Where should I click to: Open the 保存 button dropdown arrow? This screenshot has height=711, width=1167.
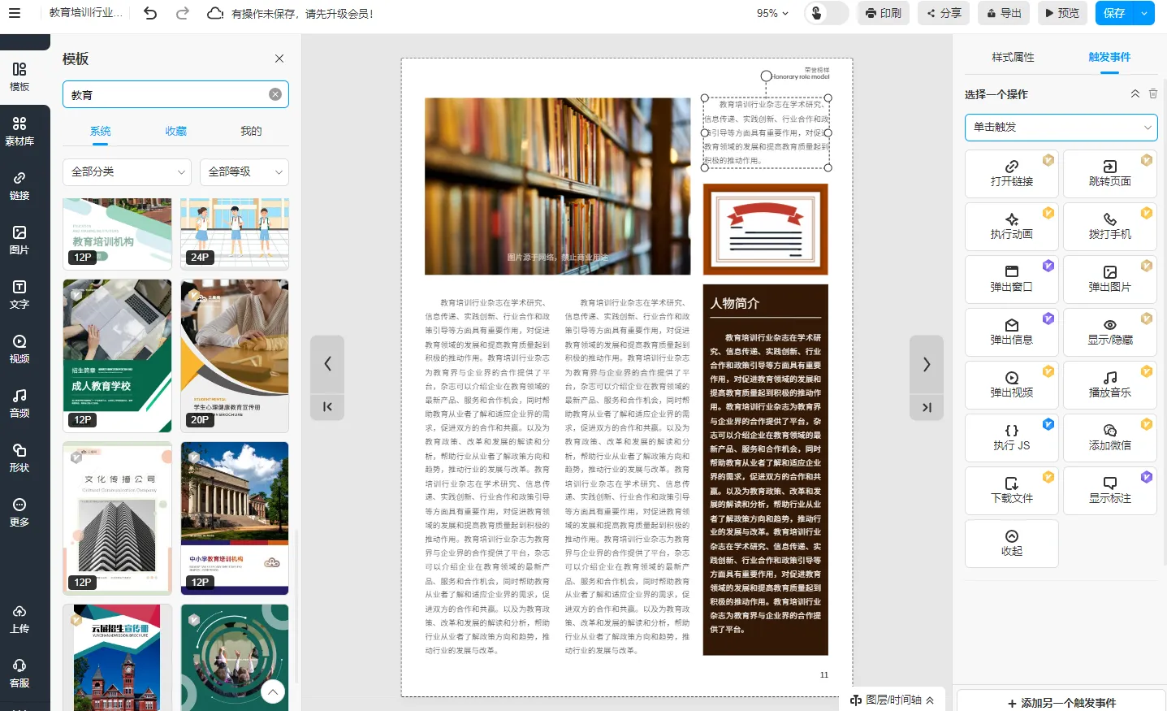click(1144, 13)
